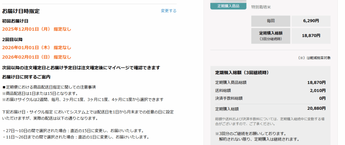Screen dimensions: 345x145
Task: Click the 決済手数料総額 row label
Action: click(x=228, y=98)
